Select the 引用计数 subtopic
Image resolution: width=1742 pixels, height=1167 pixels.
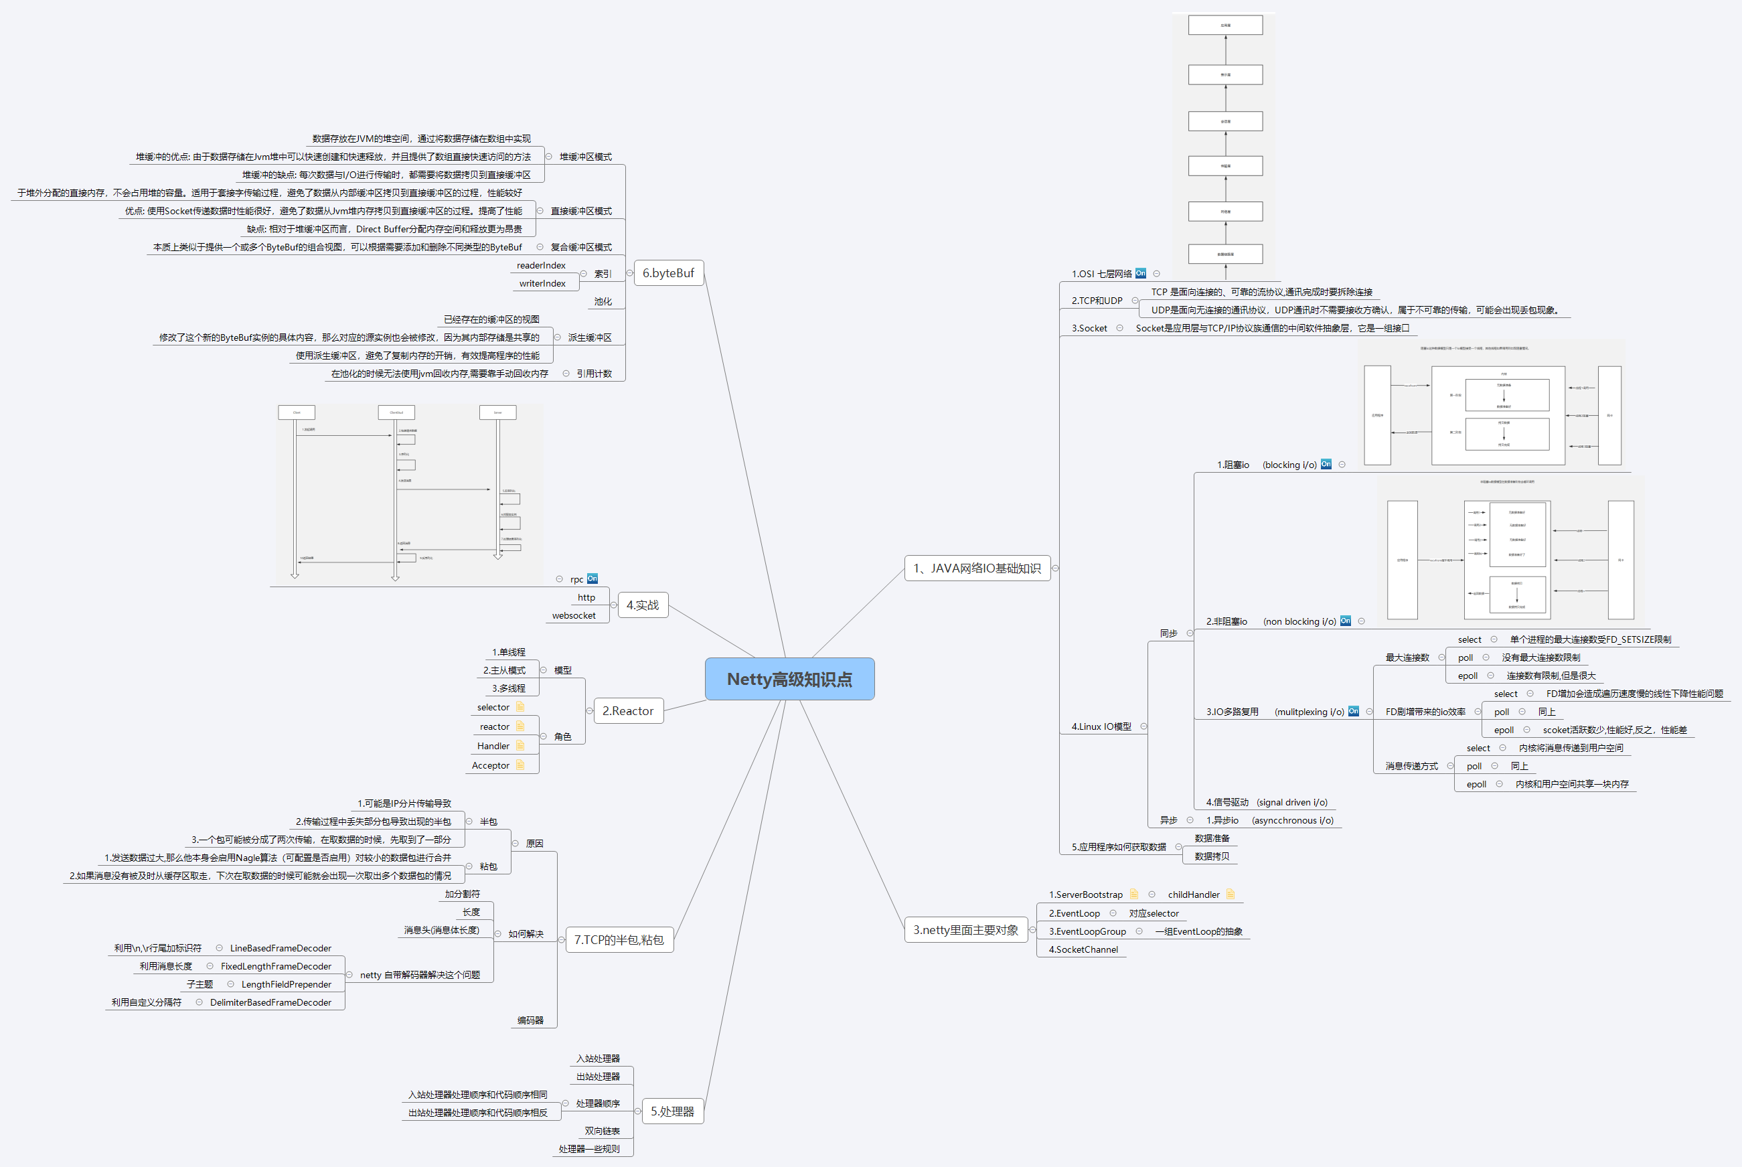(x=594, y=374)
